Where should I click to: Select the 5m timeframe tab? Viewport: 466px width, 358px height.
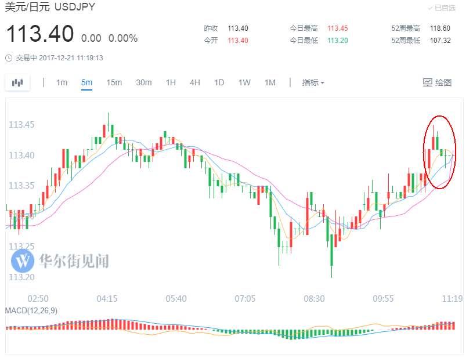(86, 82)
